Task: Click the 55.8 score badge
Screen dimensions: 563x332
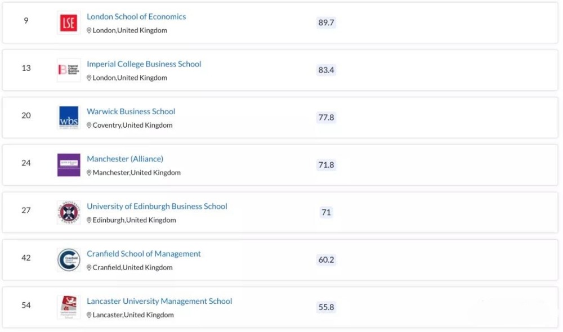Action: 326,307
